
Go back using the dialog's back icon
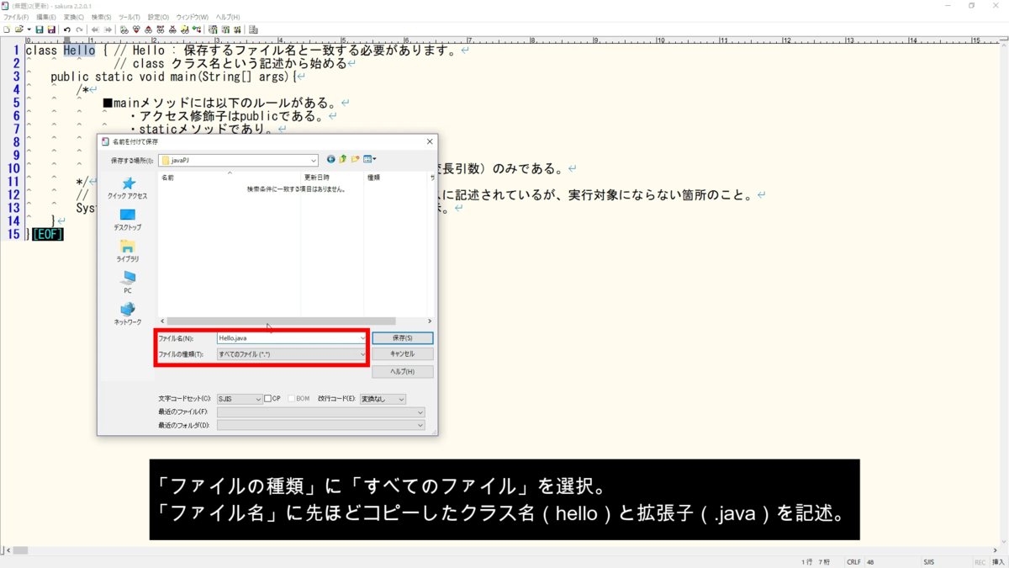click(330, 159)
